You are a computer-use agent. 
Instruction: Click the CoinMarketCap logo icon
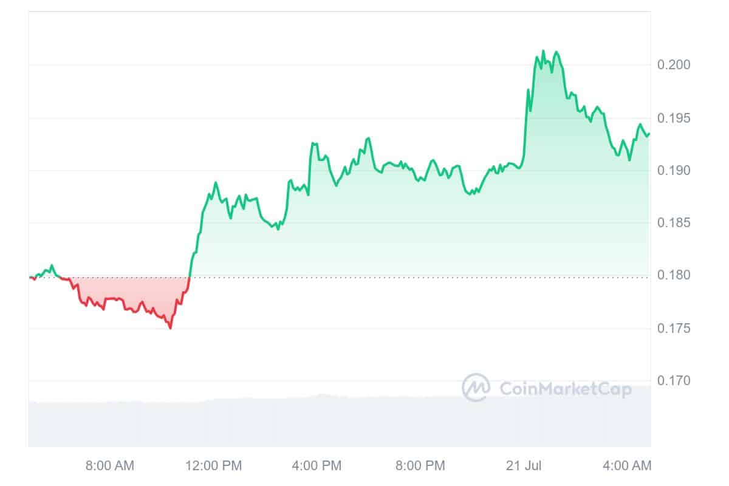(476, 388)
